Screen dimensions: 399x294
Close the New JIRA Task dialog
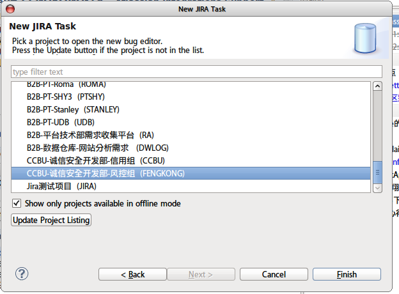(x=10, y=8)
